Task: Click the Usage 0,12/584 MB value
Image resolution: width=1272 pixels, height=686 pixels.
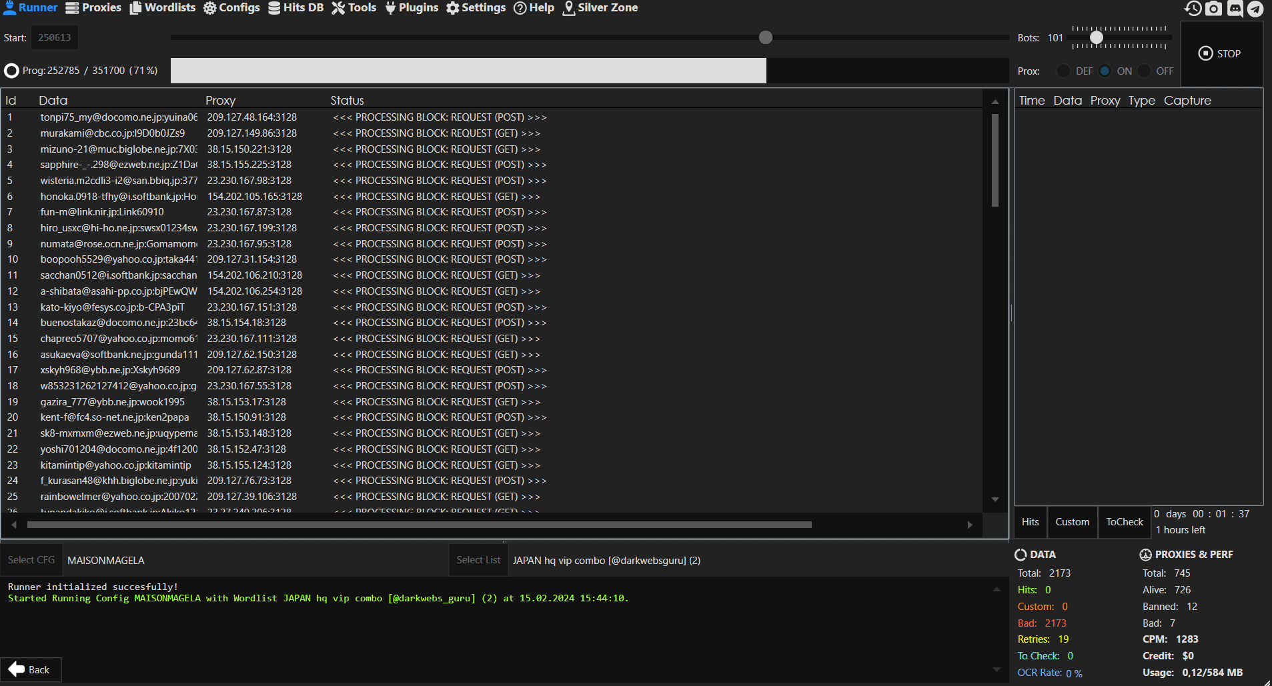Action: click(x=1213, y=673)
